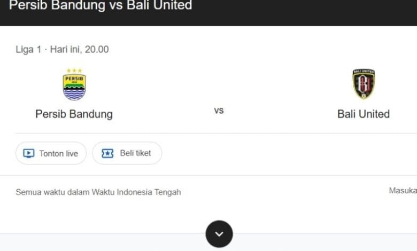This screenshot has width=417, height=251.
Task: Click the ticket icon beside Beli tiket
Action: [107, 153]
